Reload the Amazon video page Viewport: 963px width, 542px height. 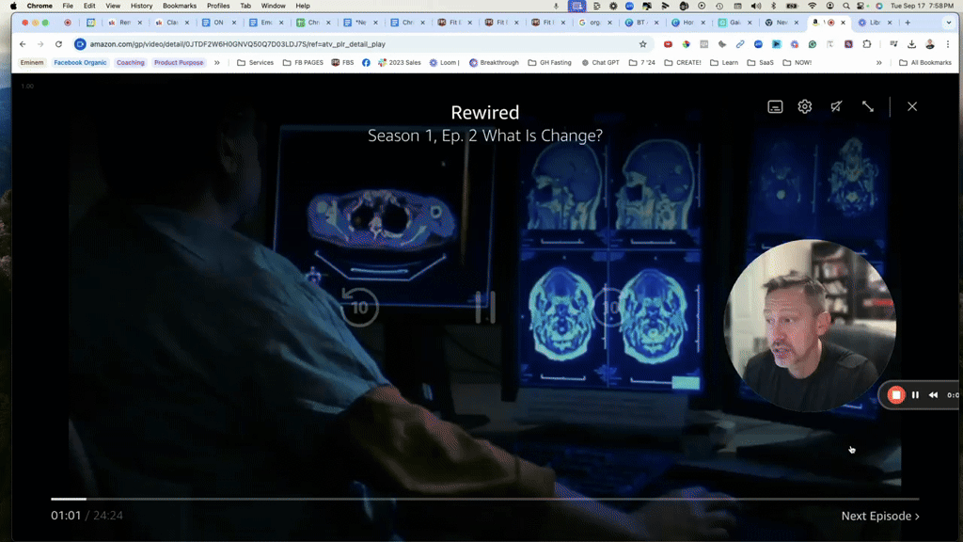58,44
